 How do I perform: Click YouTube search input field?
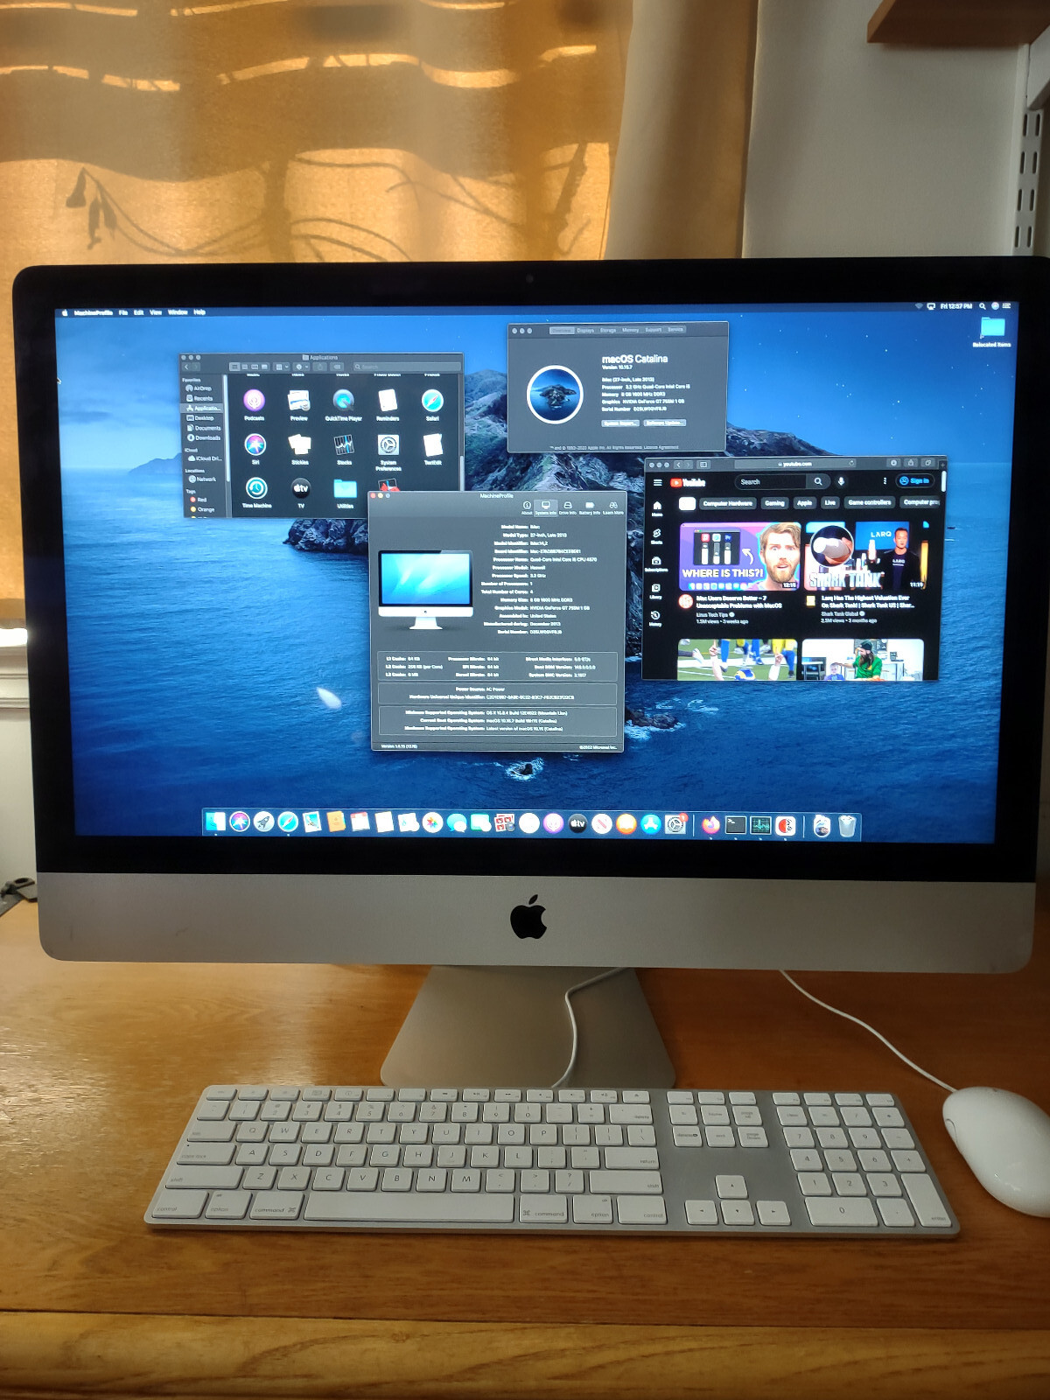tap(770, 482)
